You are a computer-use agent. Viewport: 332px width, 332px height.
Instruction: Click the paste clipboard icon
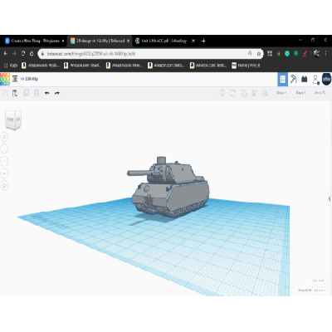pyautogui.click(x=15, y=93)
